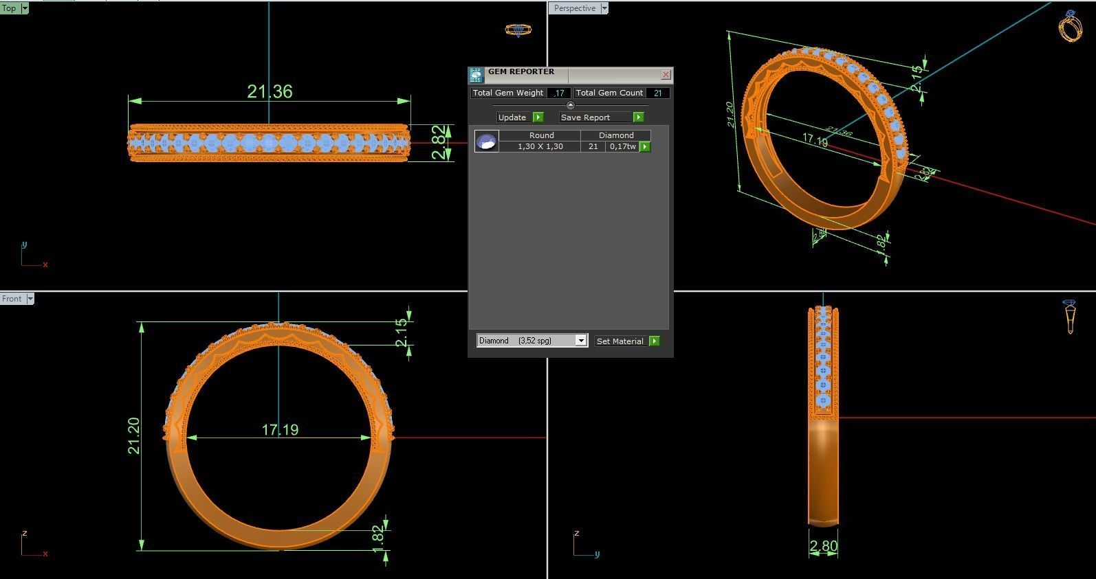
Task: Select the round diamond gem thumbnail
Action: (487, 141)
